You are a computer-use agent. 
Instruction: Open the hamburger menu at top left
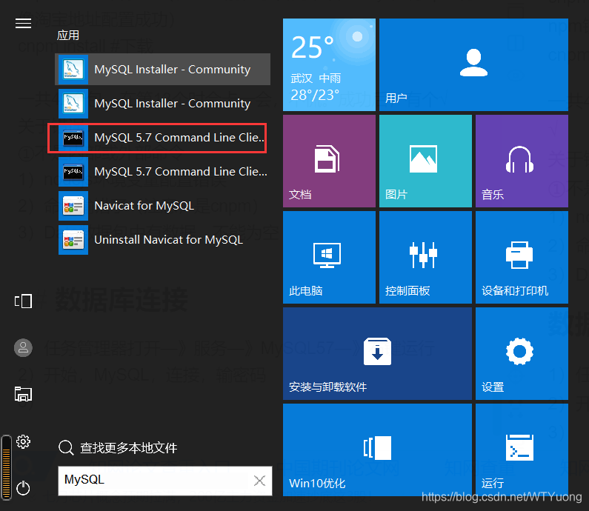tap(23, 23)
